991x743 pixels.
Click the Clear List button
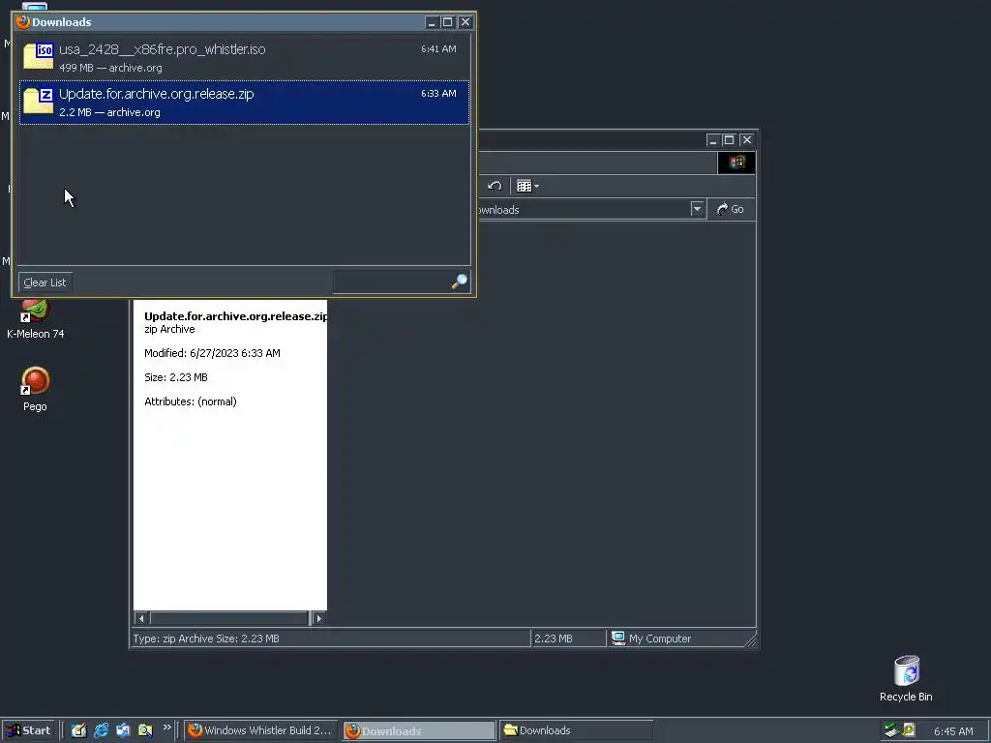tap(45, 282)
